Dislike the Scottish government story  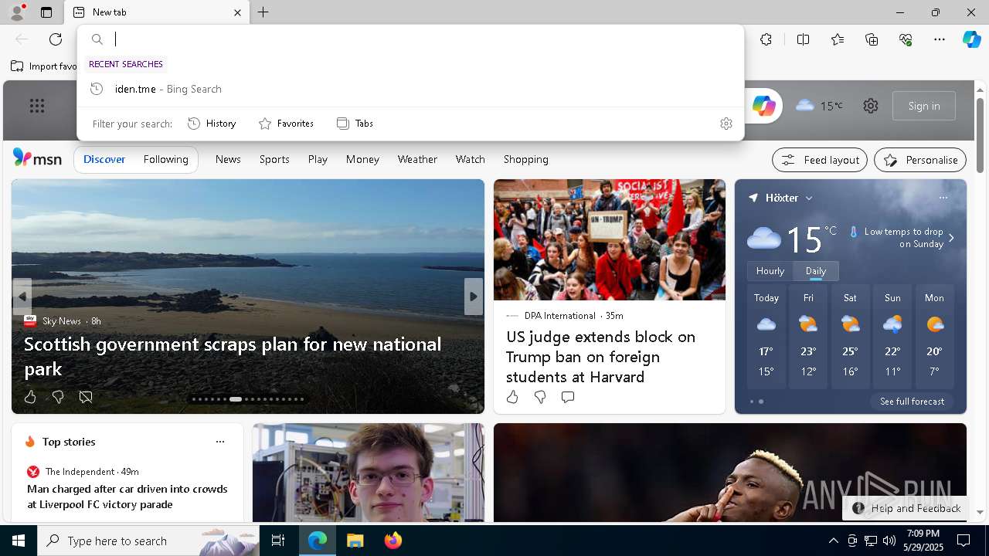coord(58,397)
